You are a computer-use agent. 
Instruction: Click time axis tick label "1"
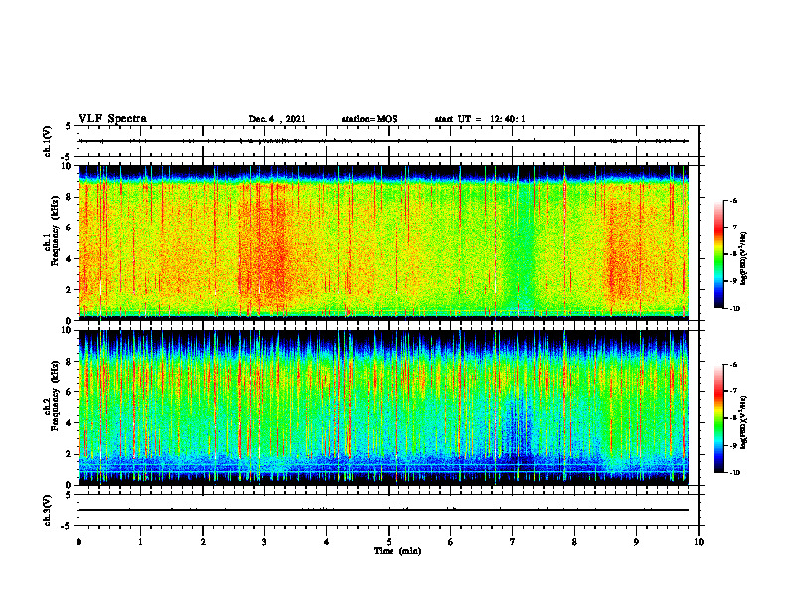(140, 542)
